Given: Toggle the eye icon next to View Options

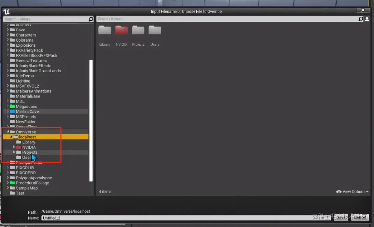Looking at the screenshot, I should (x=338, y=192).
